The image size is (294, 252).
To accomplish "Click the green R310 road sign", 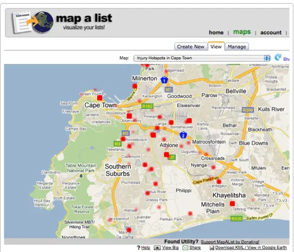I will [236, 219].
